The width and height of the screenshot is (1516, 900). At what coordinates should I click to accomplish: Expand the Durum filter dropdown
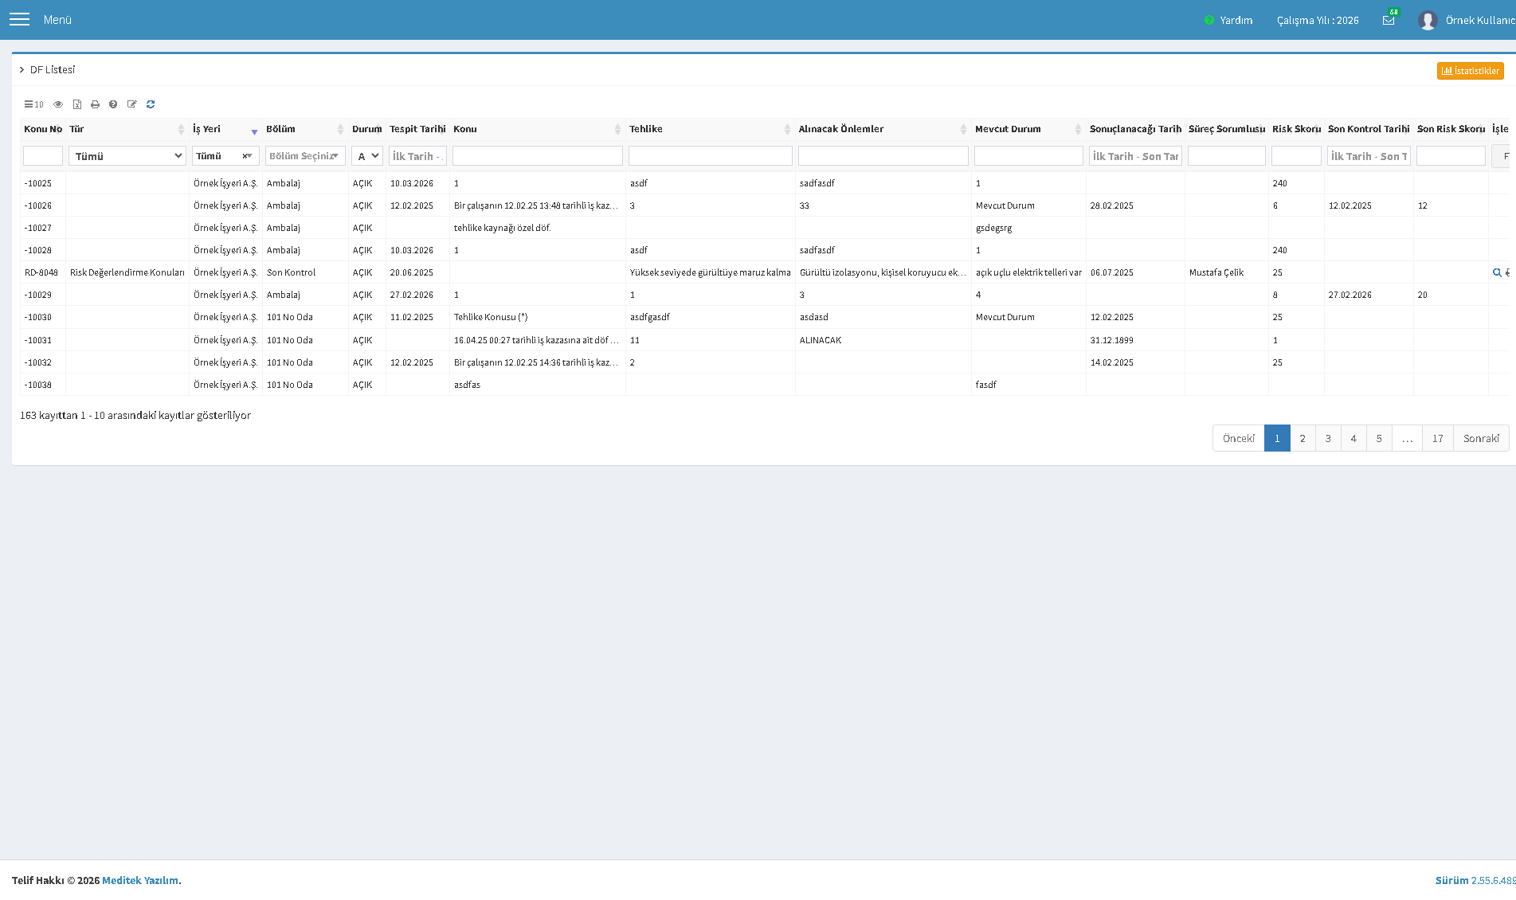pos(367,156)
